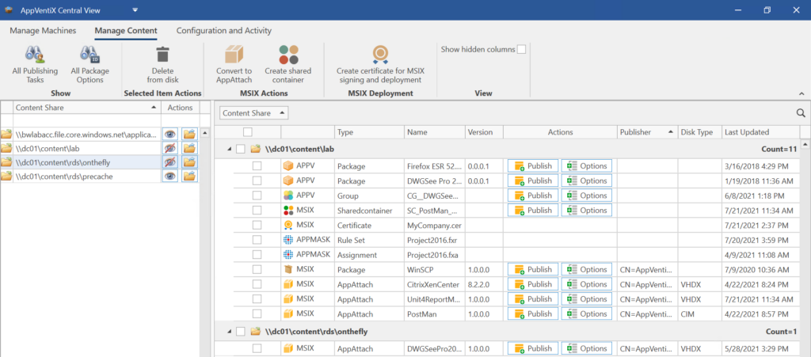
Task: Open All Publishing Tasks view
Action: [x=35, y=55]
